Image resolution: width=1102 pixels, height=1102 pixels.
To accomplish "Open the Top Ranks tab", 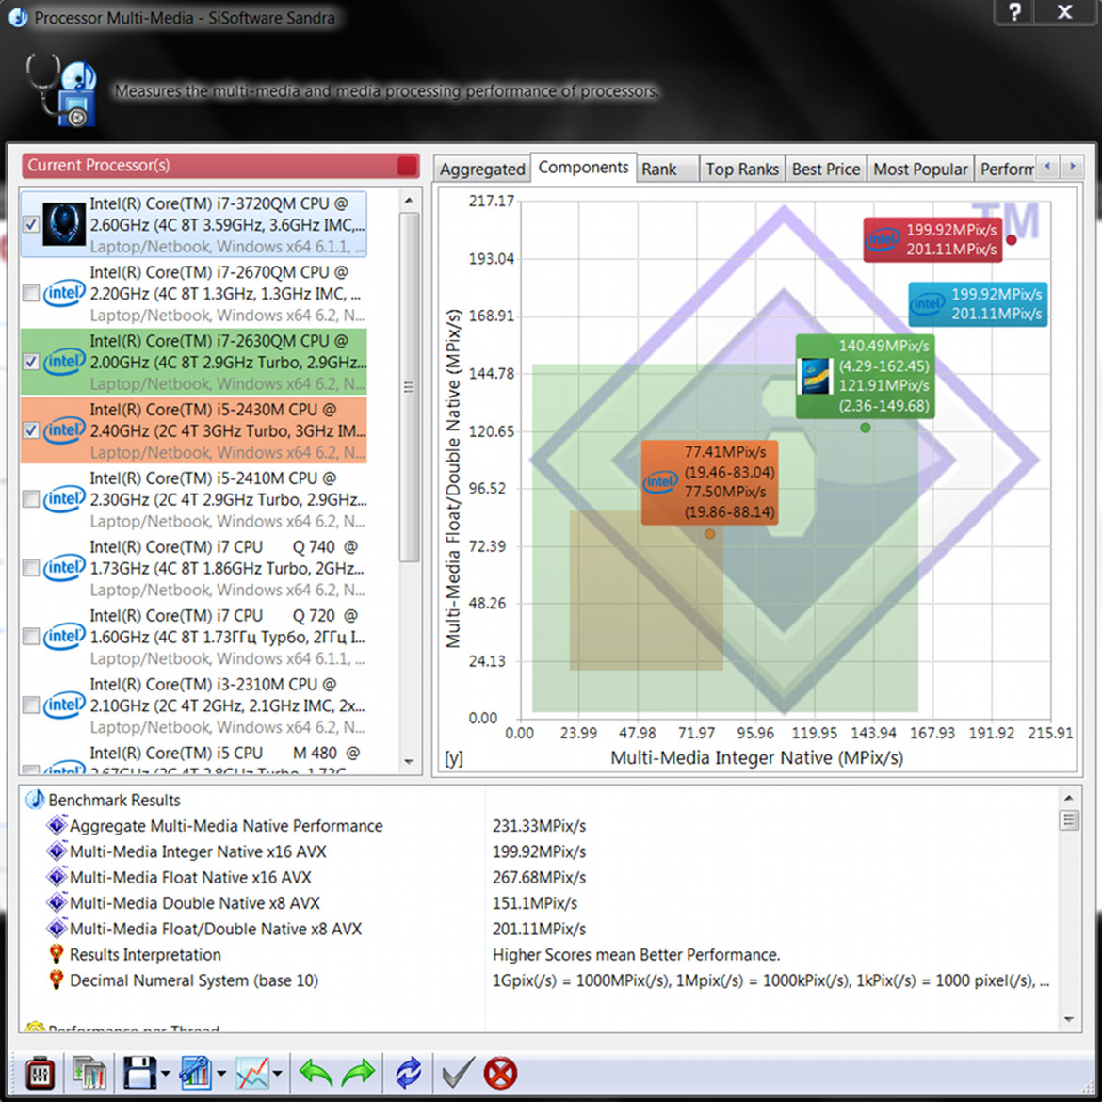I will [742, 170].
